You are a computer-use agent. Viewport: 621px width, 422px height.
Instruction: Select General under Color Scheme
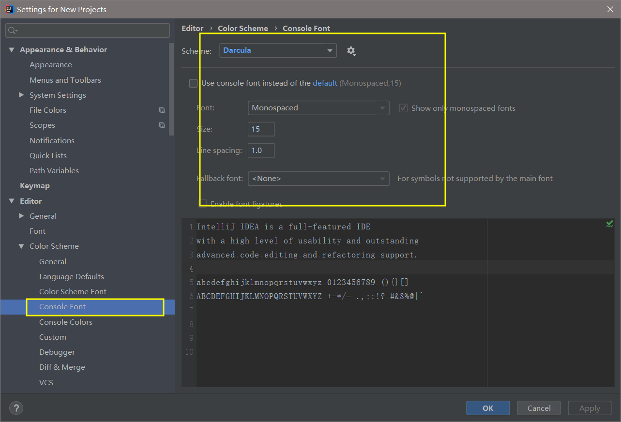pos(53,261)
